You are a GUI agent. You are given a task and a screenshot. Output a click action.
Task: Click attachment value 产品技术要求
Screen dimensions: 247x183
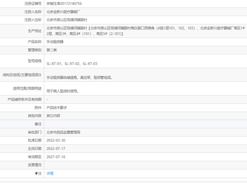pos(57,108)
